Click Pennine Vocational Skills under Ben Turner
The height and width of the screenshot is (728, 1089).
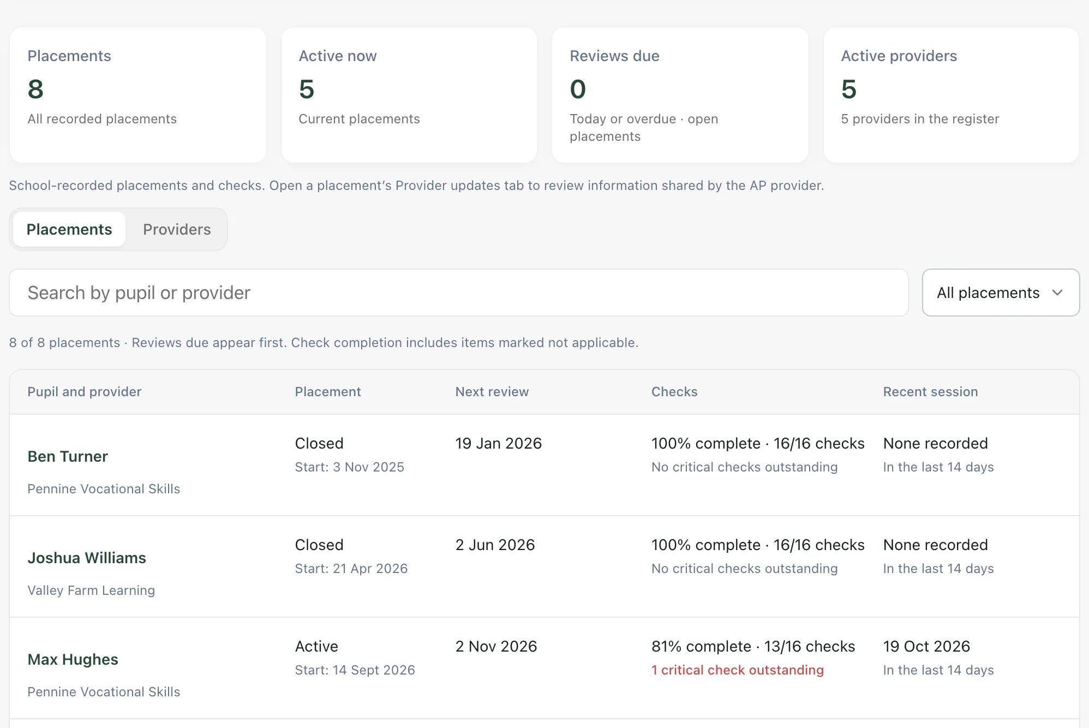point(104,489)
